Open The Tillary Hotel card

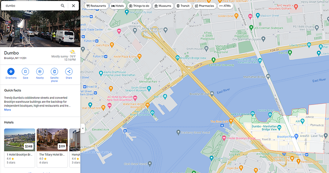(x=52, y=148)
